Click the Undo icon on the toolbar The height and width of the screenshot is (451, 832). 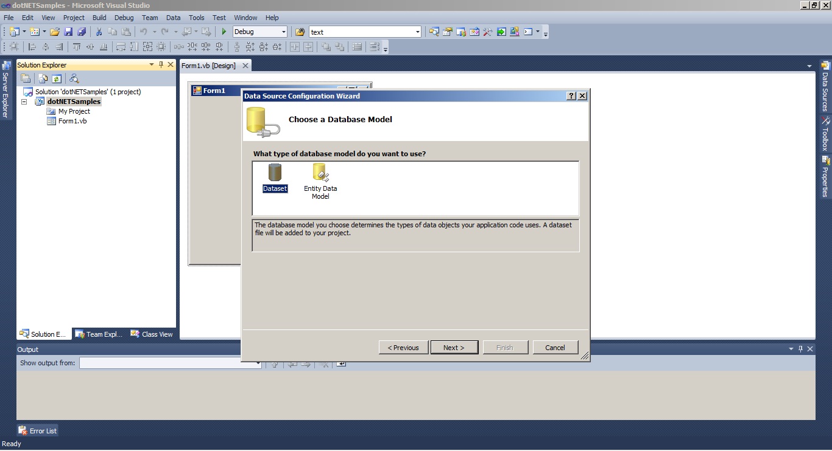click(144, 31)
